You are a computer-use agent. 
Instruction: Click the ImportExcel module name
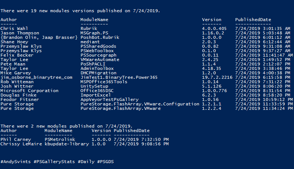pos(93,95)
